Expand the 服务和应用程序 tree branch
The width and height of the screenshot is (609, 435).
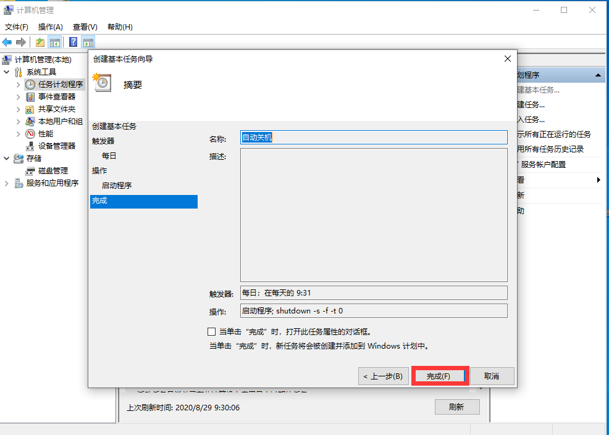[7, 183]
